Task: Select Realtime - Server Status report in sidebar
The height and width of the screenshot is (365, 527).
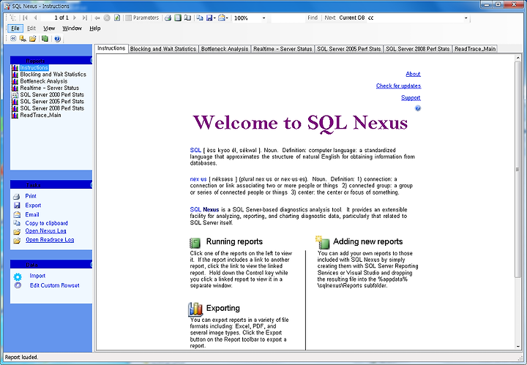Action: click(x=50, y=88)
